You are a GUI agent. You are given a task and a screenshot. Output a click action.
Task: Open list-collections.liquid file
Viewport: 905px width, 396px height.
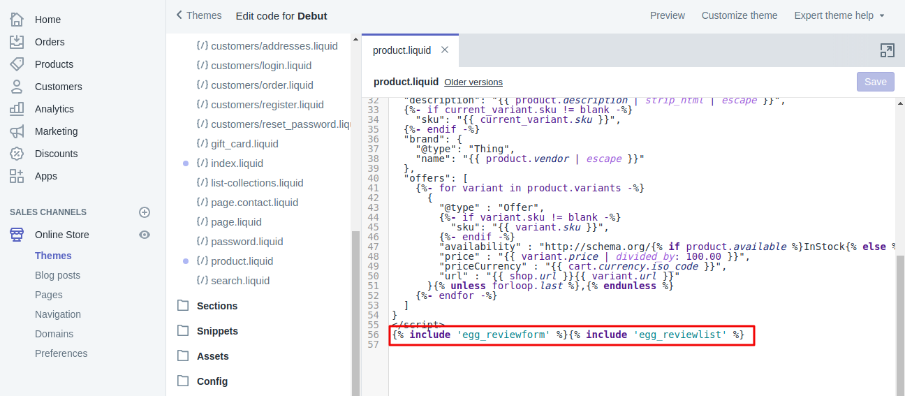tap(257, 183)
